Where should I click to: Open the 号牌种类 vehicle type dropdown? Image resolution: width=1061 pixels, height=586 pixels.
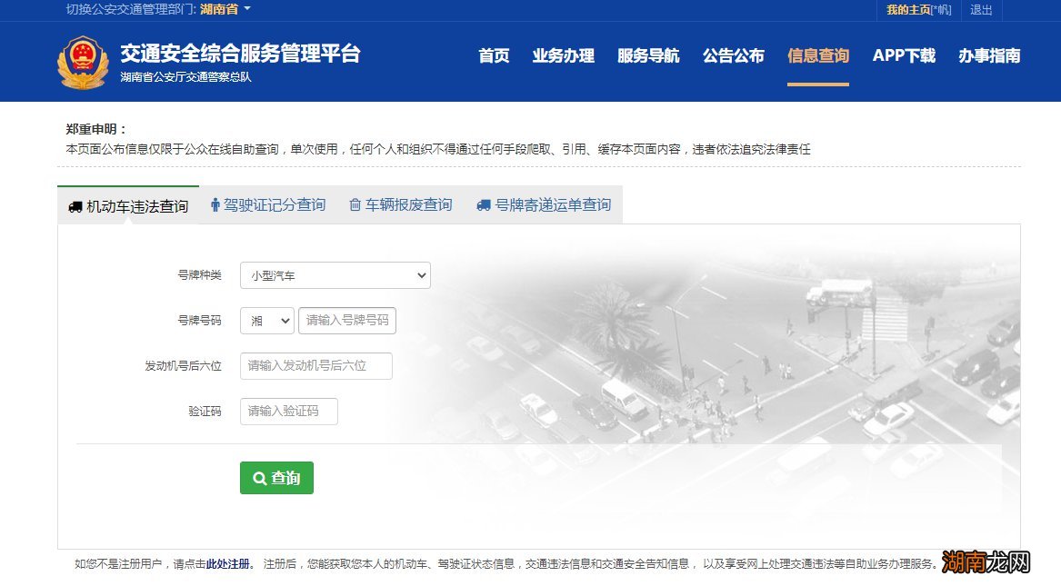pyautogui.click(x=334, y=274)
